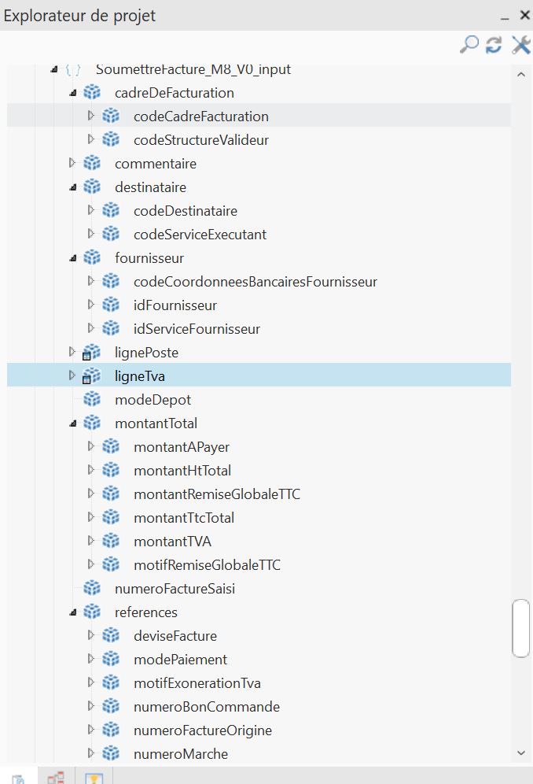Collapse the montantTotal node
The height and width of the screenshot is (784, 533).
(x=73, y=423)
